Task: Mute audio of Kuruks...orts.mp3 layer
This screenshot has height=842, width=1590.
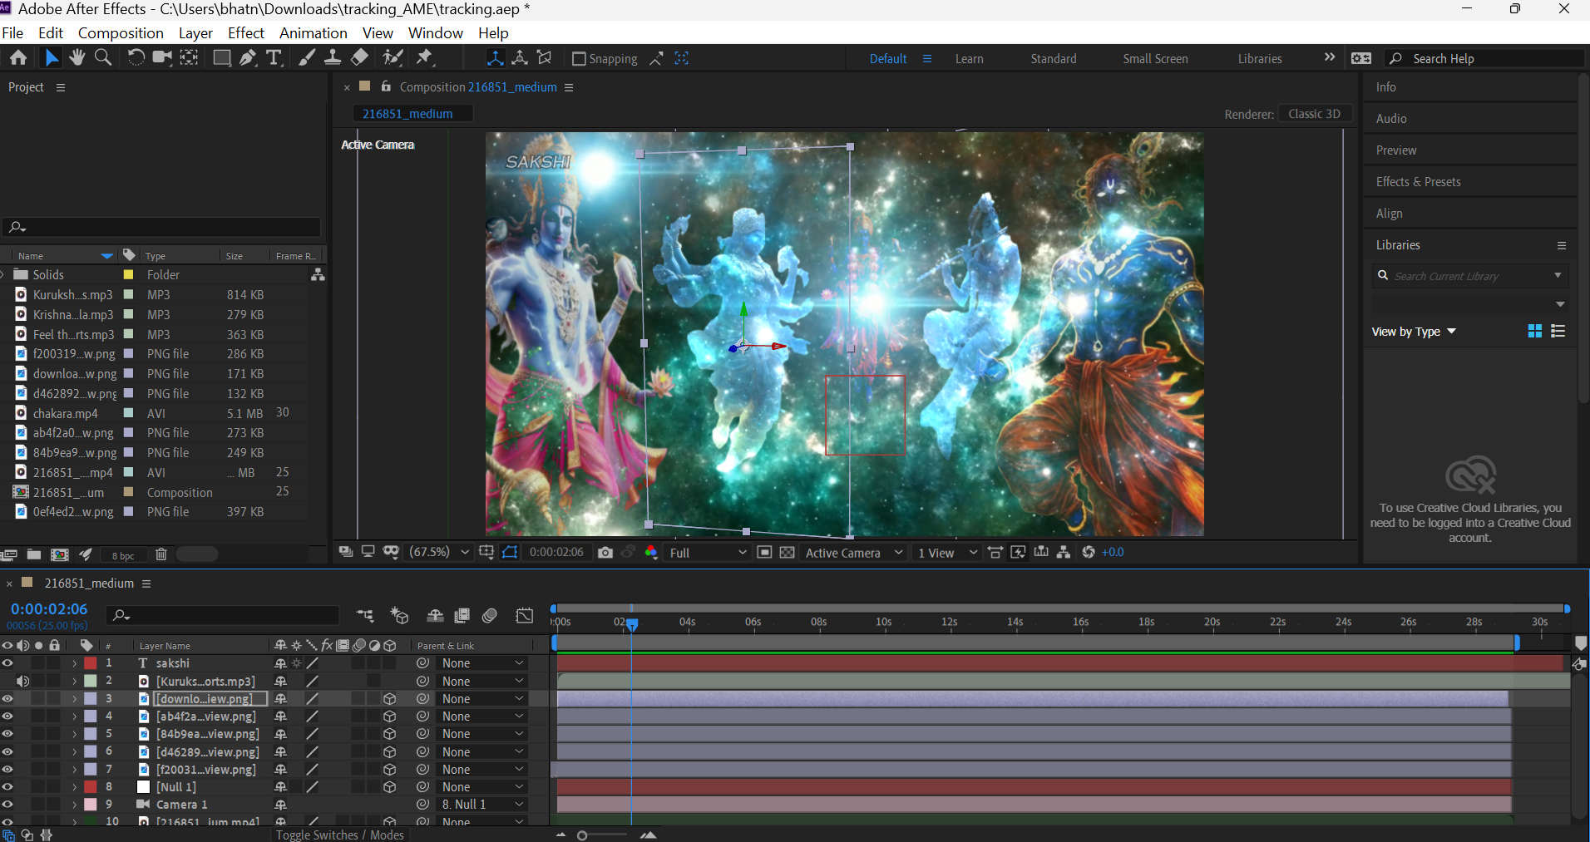Action: tap(22, 682)
